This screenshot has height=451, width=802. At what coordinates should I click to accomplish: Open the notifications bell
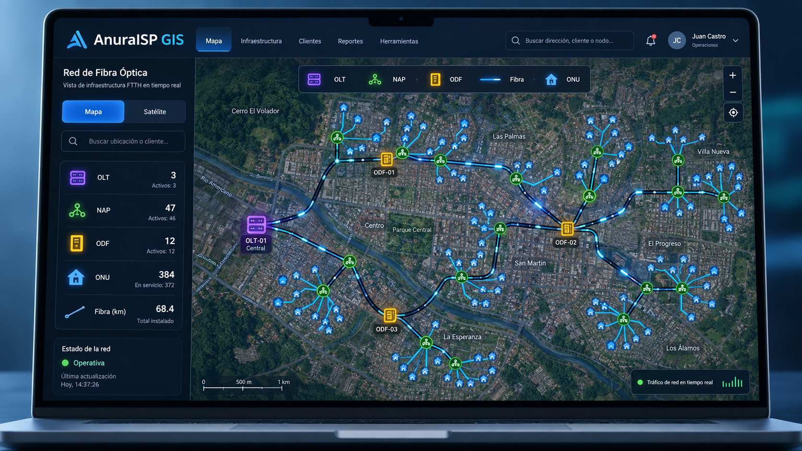click(650, 41)
